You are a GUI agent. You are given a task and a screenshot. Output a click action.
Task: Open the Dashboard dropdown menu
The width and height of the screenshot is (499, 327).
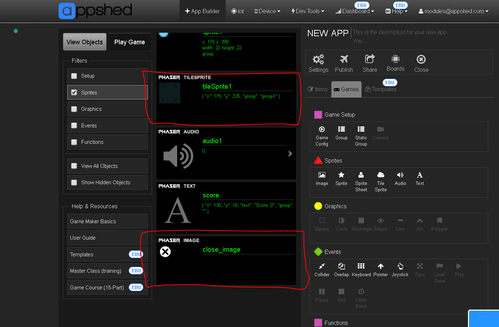pyautogui.click(x=355, y=11)
